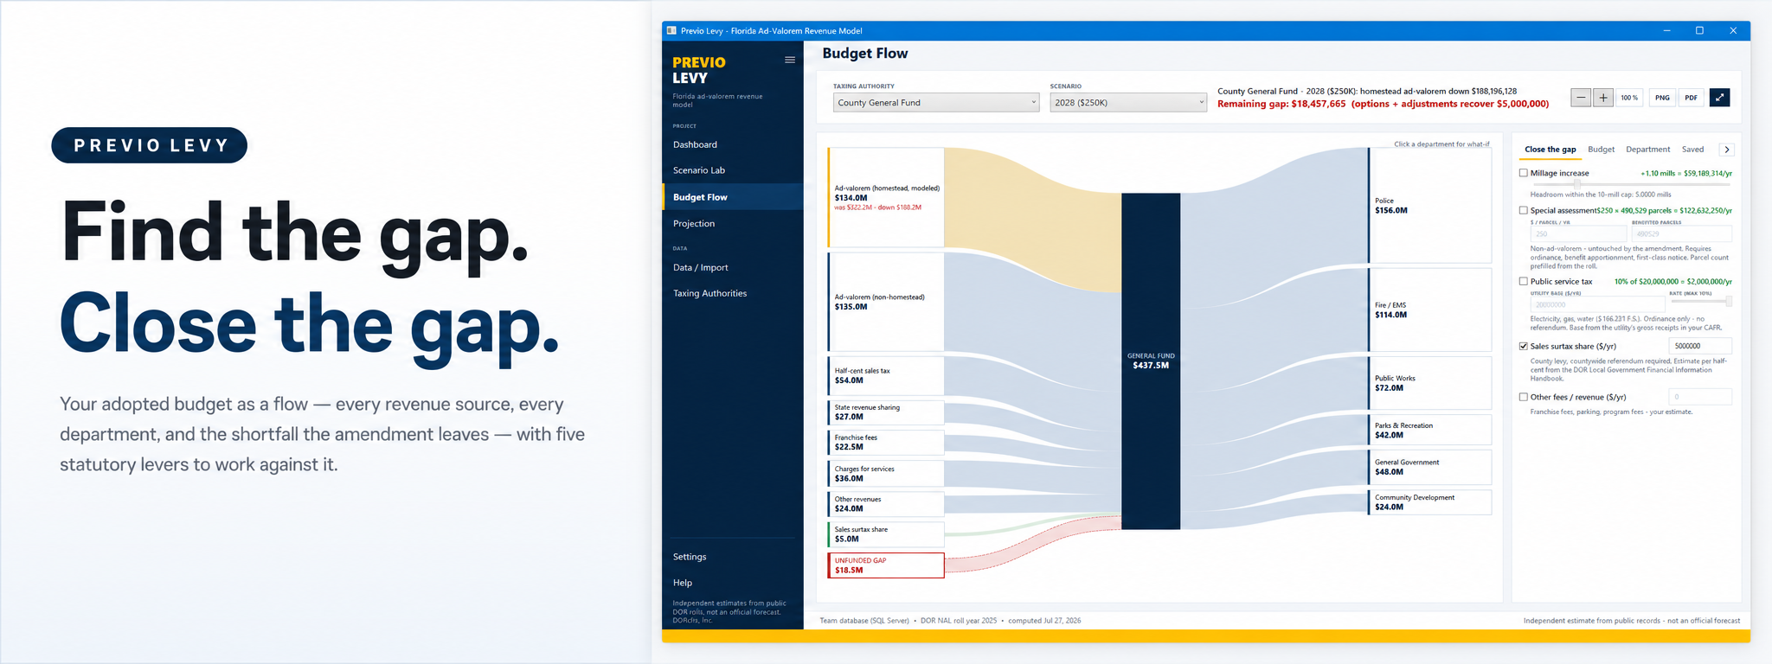
Task: Open the Data / Import page
Action: pos(701,267)
